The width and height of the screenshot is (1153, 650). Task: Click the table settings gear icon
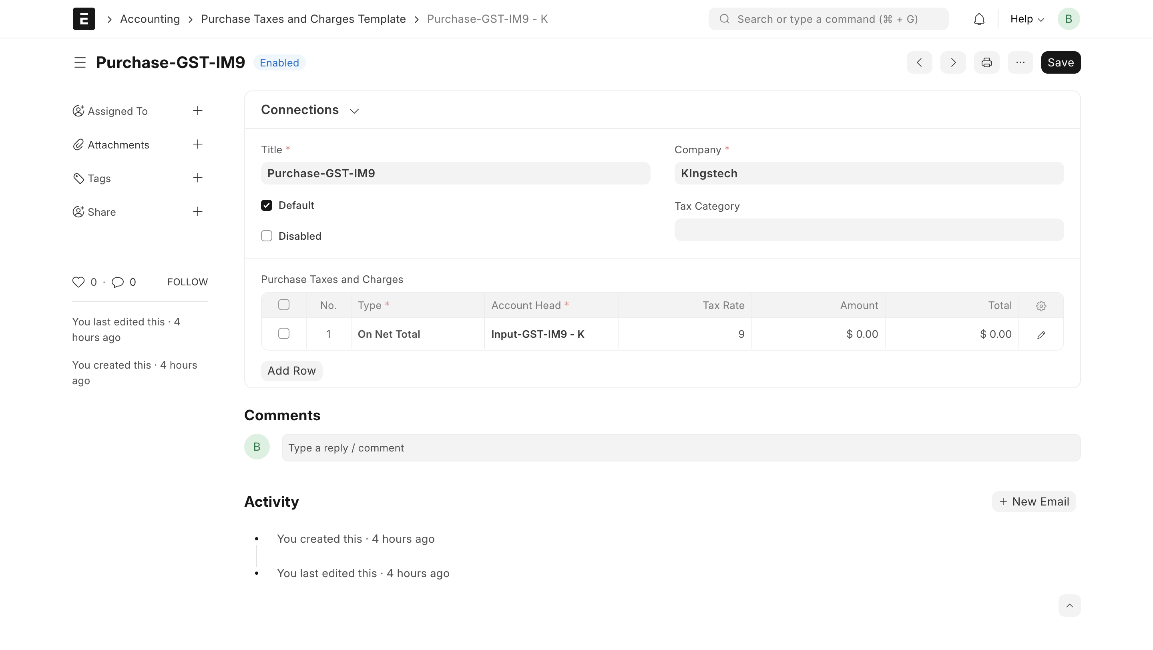(x=1041, y=306)
